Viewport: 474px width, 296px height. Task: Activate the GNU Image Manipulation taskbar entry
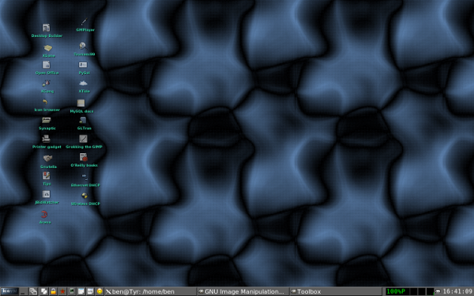243,292
